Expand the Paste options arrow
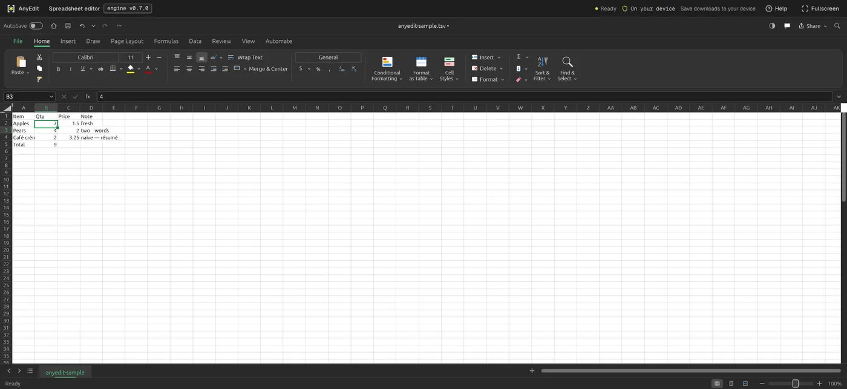847x389 pixels. (28, 73)
